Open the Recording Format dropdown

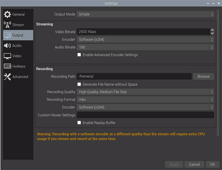tap(145, 100)
